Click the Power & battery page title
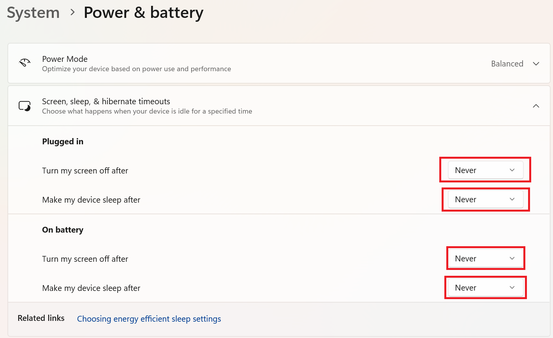The height and width of the screenshot is (338, 553). 143,12
